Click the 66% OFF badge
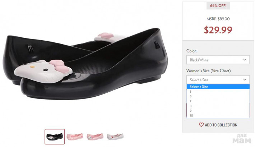 pos(218,6)
